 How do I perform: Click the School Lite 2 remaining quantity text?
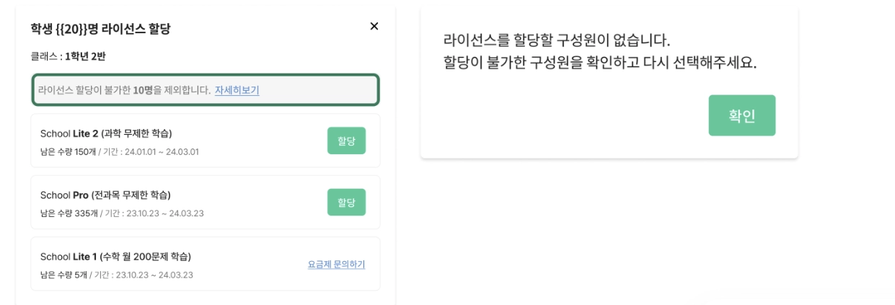pyautogui.click(x=68, y=152)
